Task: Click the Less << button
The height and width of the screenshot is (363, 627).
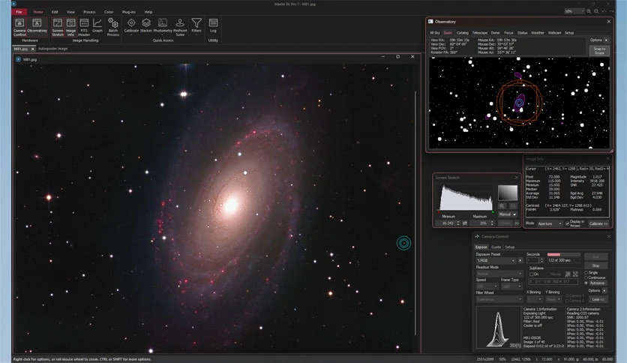Action: click(x=598, y=299)
